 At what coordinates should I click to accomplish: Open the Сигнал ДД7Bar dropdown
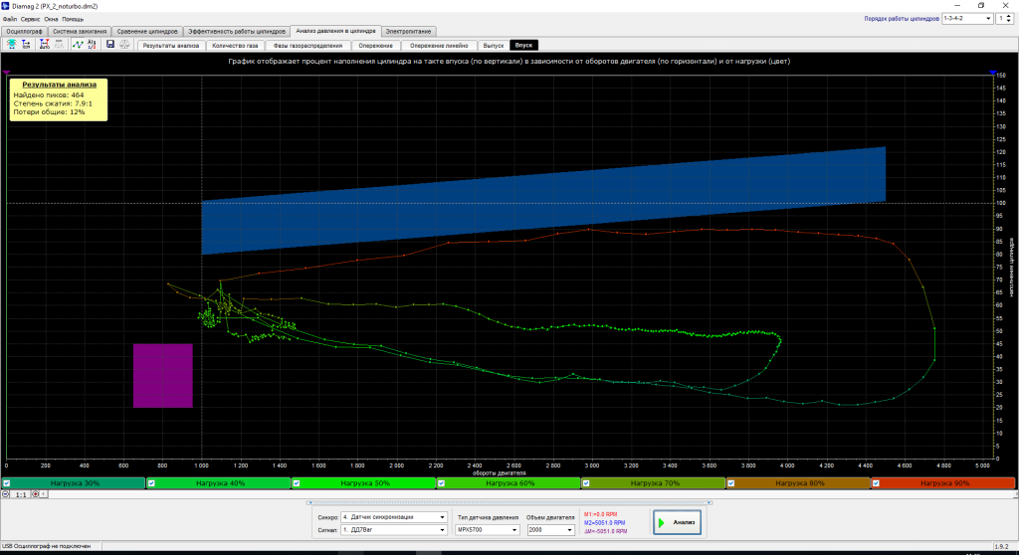click(x=394, y=530)
